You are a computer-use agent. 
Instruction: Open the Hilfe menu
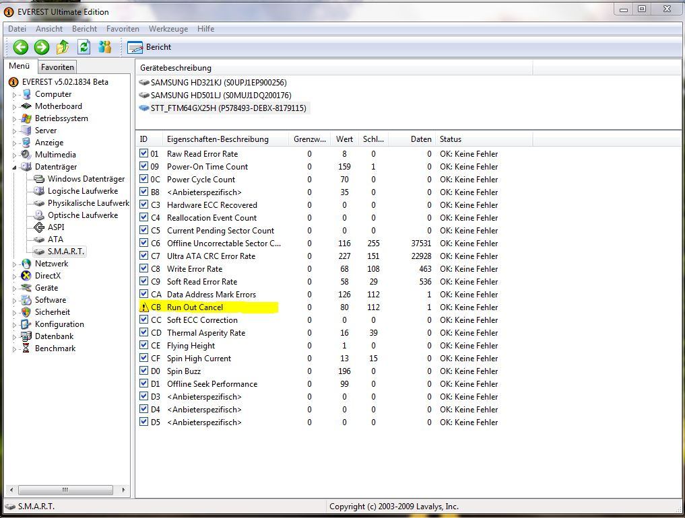pyautogui.click(x=205, y=29)
